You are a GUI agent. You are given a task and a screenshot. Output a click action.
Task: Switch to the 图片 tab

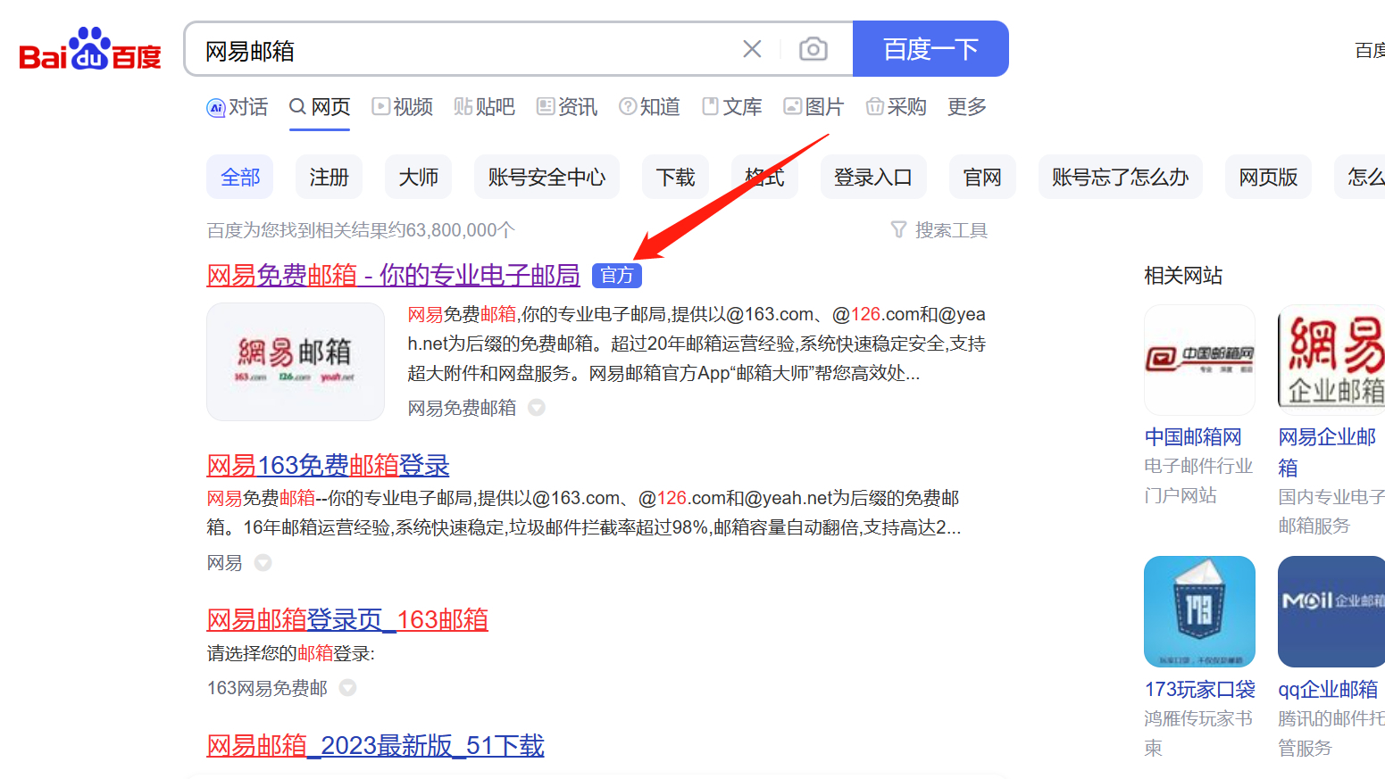(813, 107)
